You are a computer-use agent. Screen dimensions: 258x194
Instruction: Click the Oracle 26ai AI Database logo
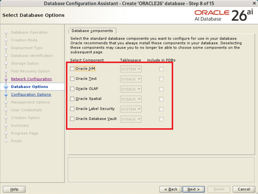coord(224,15)
